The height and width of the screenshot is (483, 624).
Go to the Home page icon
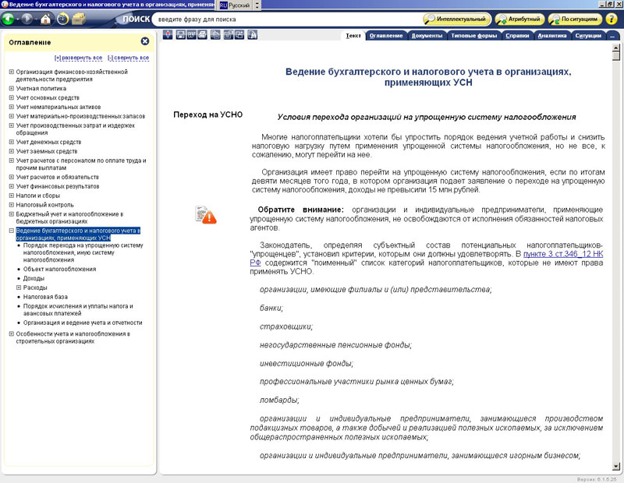point(46,19)
